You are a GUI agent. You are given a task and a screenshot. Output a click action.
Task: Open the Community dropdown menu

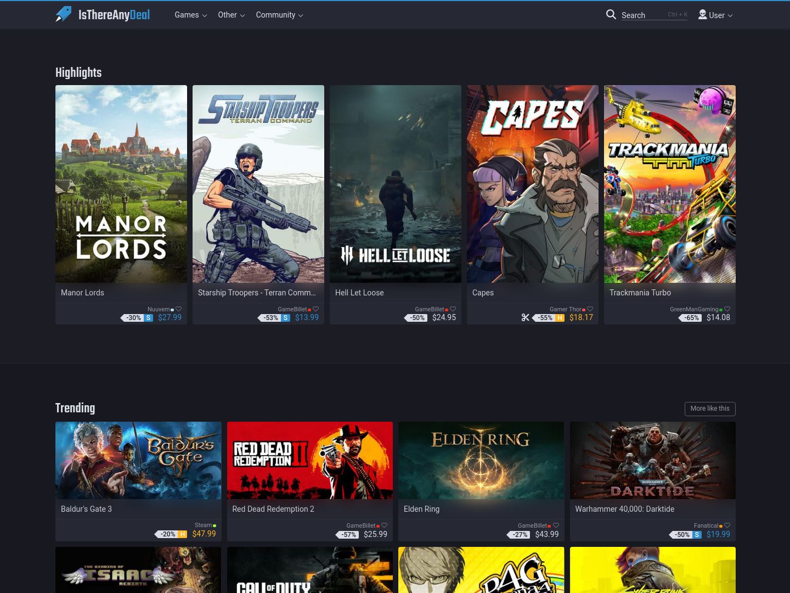click(279, 15)
